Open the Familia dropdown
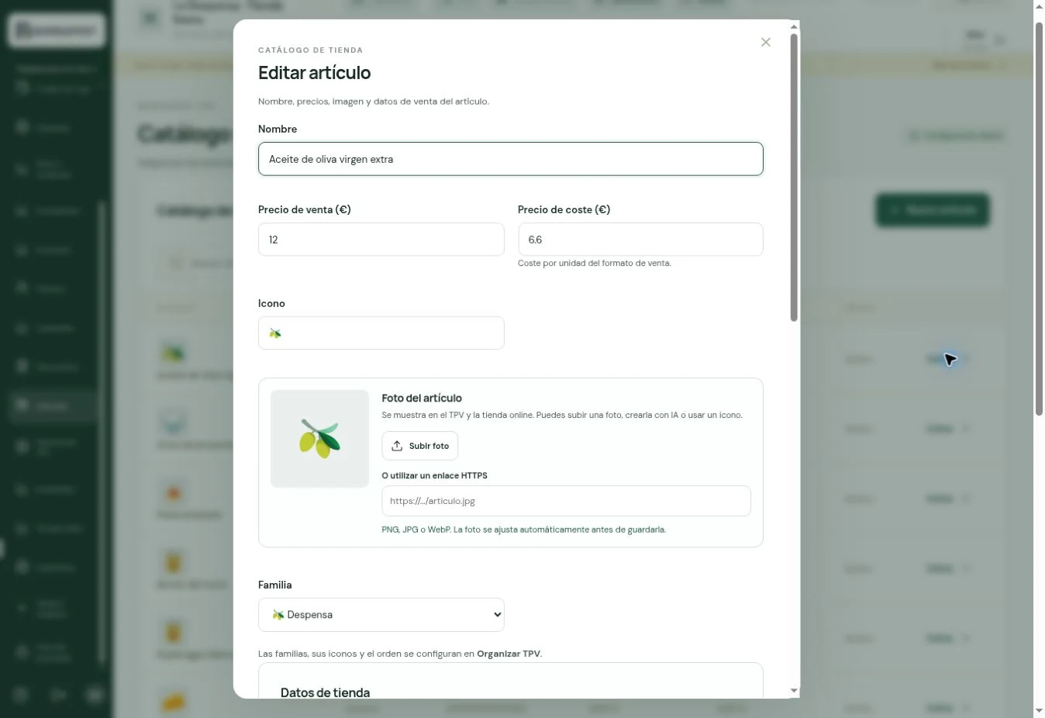Image resolution: width=1045 pixels, height=718 pixels. 381,615
